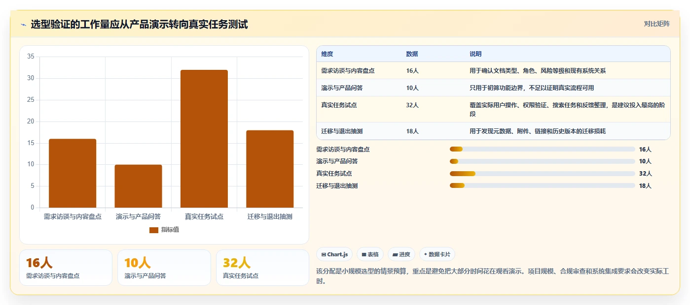
Task: Click the 说明 column header
Action: click(x=475, y=54)
